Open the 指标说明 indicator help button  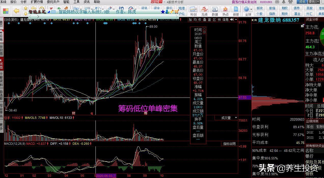tap(229, 144)
